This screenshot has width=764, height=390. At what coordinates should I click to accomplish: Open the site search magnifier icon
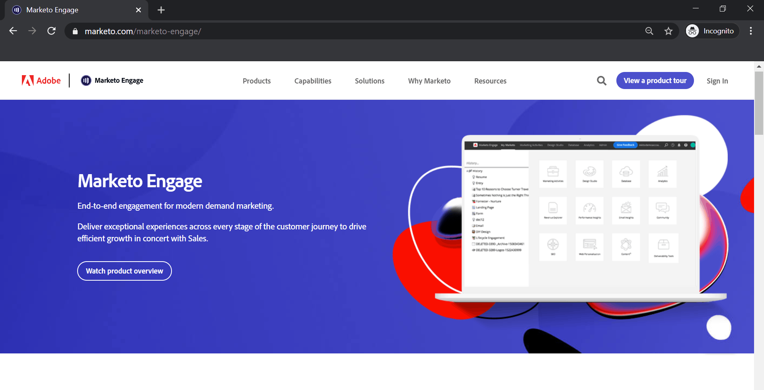click(601, 80)
